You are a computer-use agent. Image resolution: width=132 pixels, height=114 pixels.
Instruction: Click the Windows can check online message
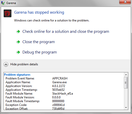pos(52,20)
